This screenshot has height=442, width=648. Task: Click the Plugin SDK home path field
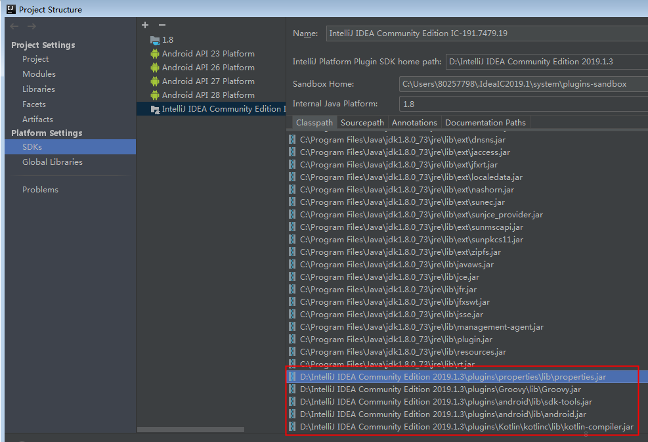tap(547, 62)
